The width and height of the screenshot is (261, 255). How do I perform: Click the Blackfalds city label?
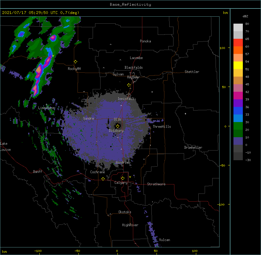134,68
